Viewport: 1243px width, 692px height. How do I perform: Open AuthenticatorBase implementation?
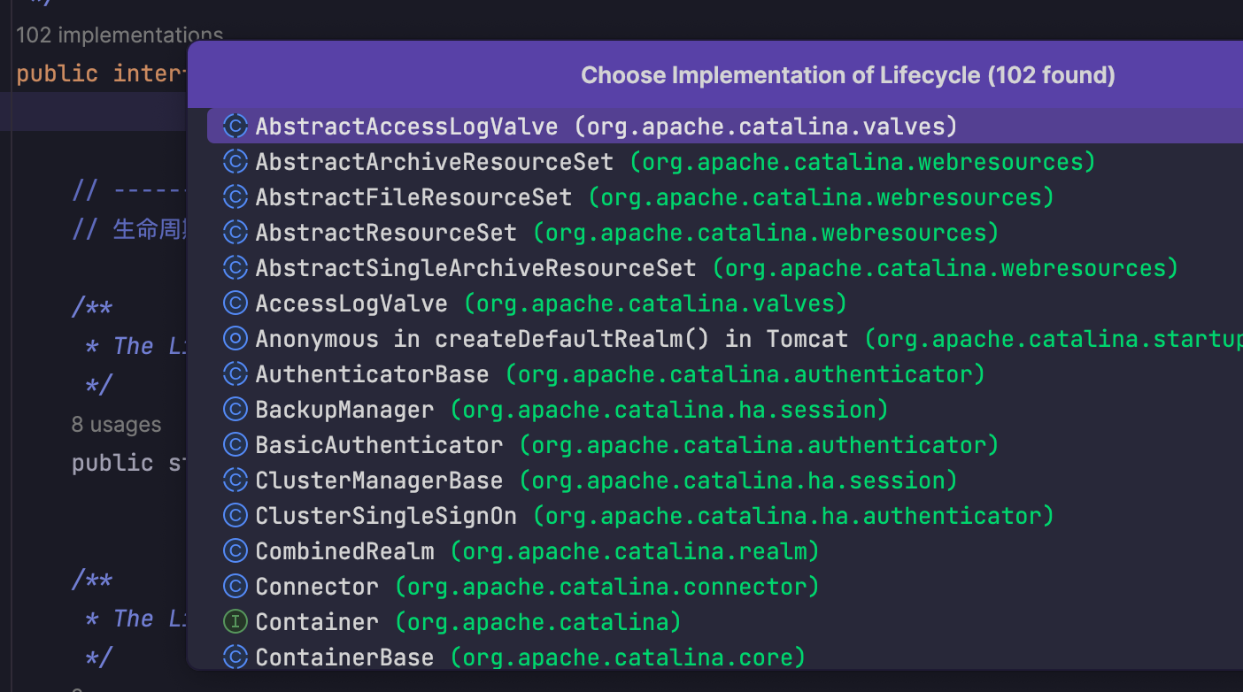pyautogui.click(x=372, y=374)
